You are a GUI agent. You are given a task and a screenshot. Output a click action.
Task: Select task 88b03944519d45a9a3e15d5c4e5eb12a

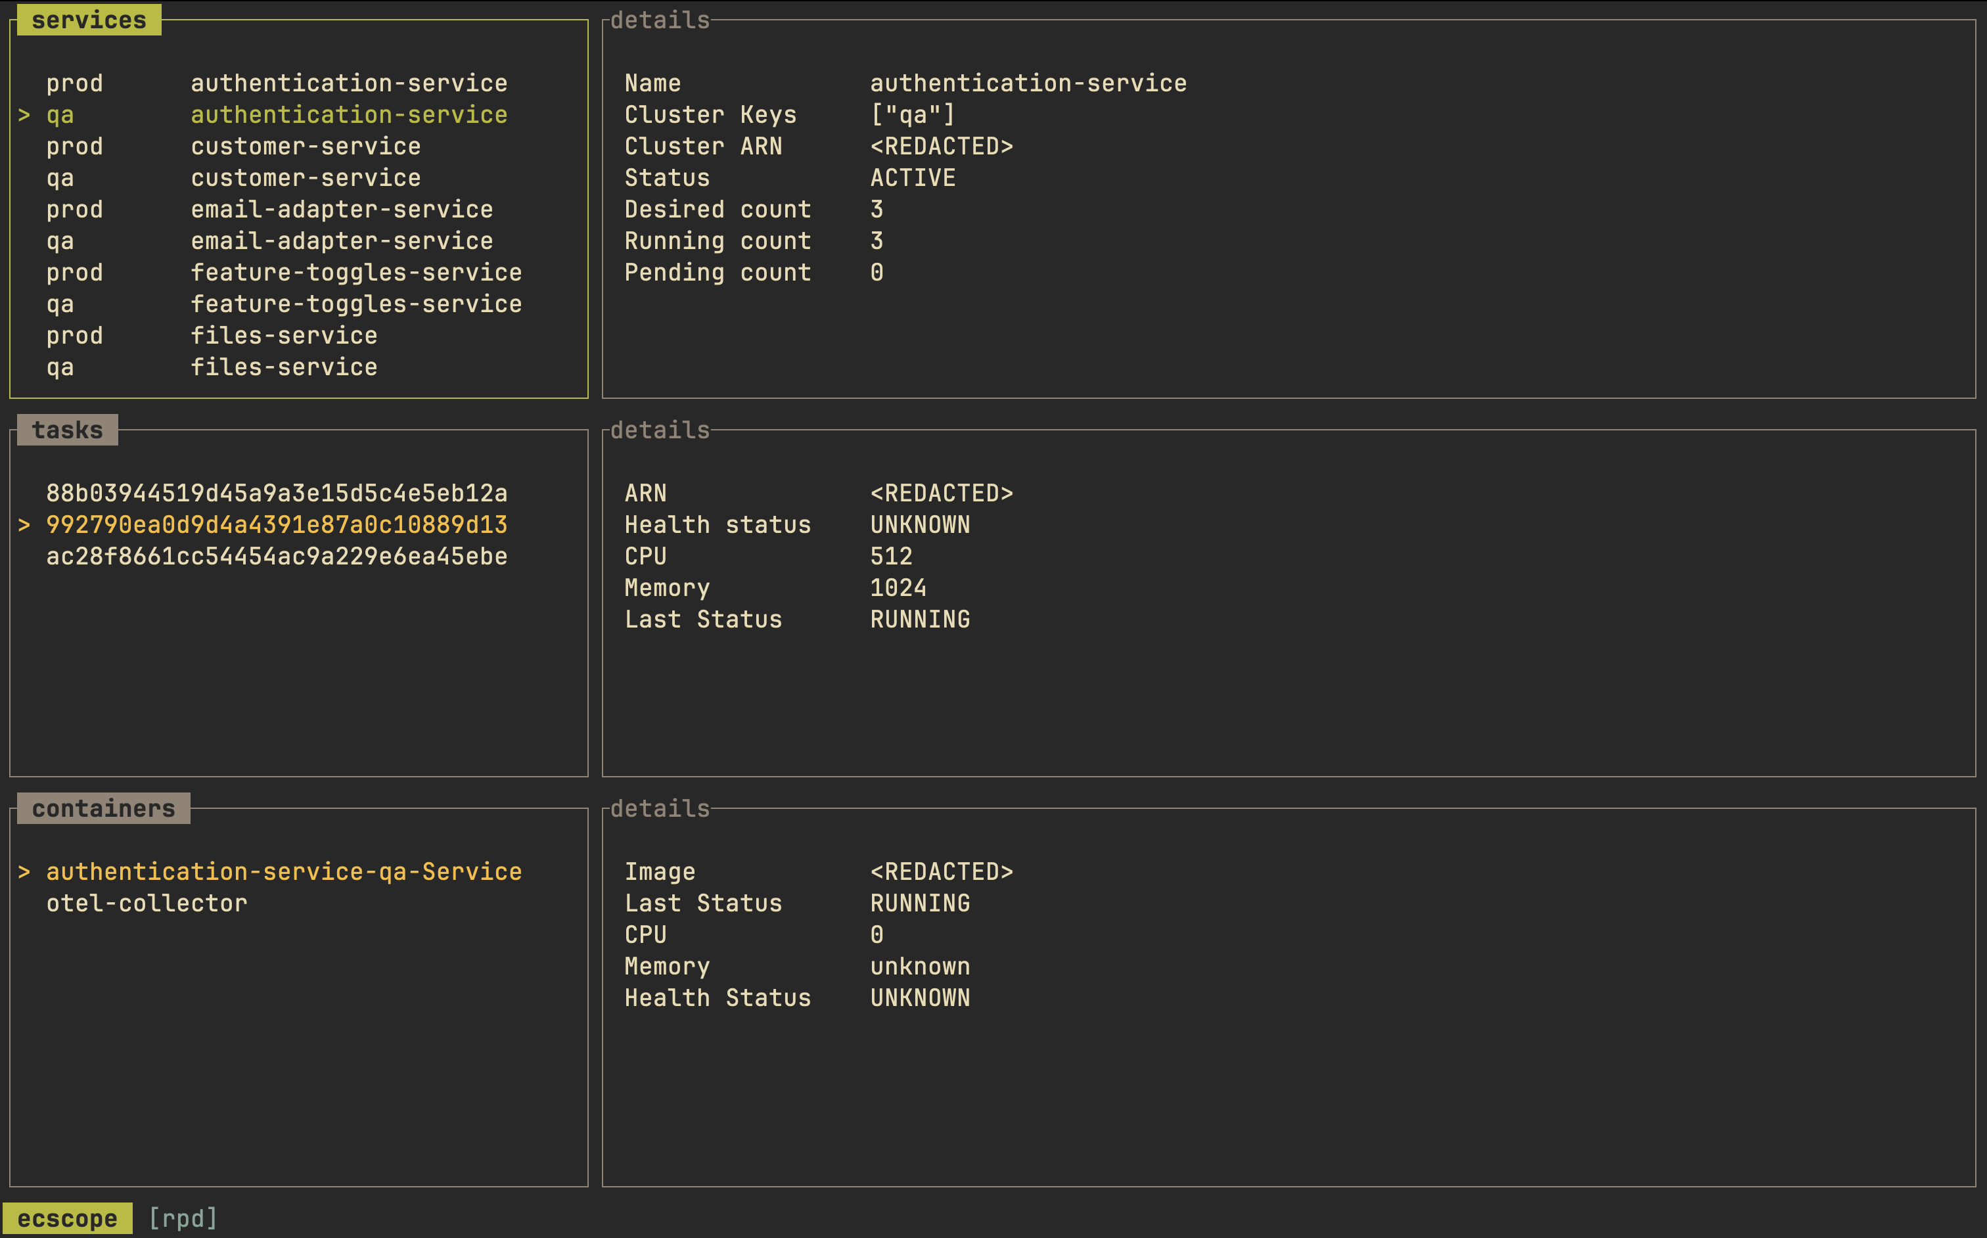point(277,493)
